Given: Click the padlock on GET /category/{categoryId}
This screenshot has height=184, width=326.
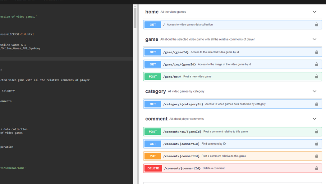Looking at the screenshot, I should [317, 104].
